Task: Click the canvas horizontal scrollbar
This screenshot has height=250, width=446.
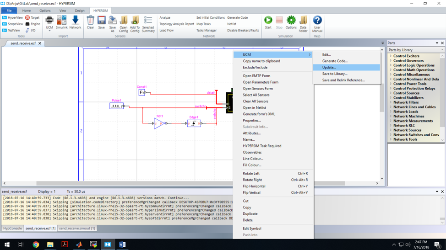Action: 190,183
